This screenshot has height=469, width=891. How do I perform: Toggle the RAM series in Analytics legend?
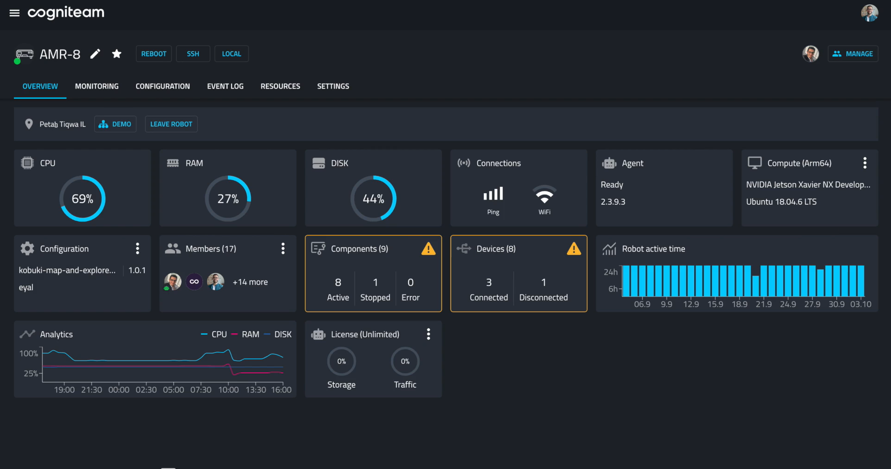tap(245, 334)
